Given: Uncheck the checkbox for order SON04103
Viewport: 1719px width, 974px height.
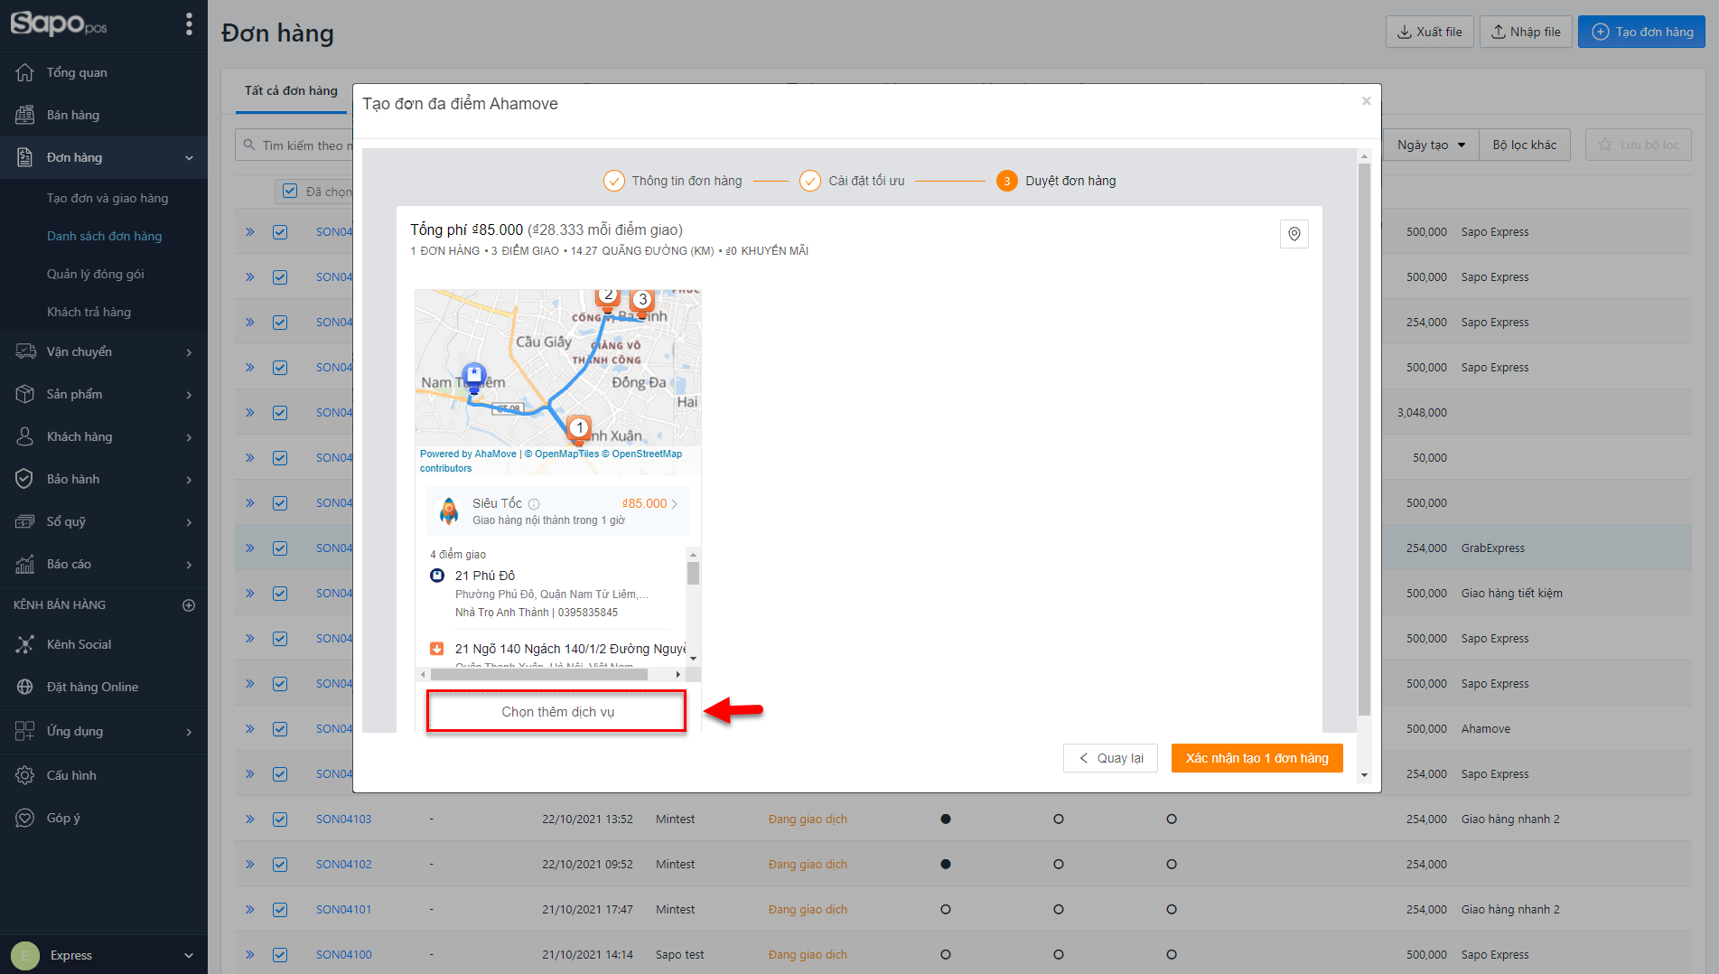Looking at the screenshot, I should click(280, 819).
